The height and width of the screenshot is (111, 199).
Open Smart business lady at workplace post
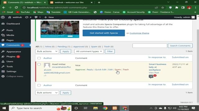coord(157,67)
